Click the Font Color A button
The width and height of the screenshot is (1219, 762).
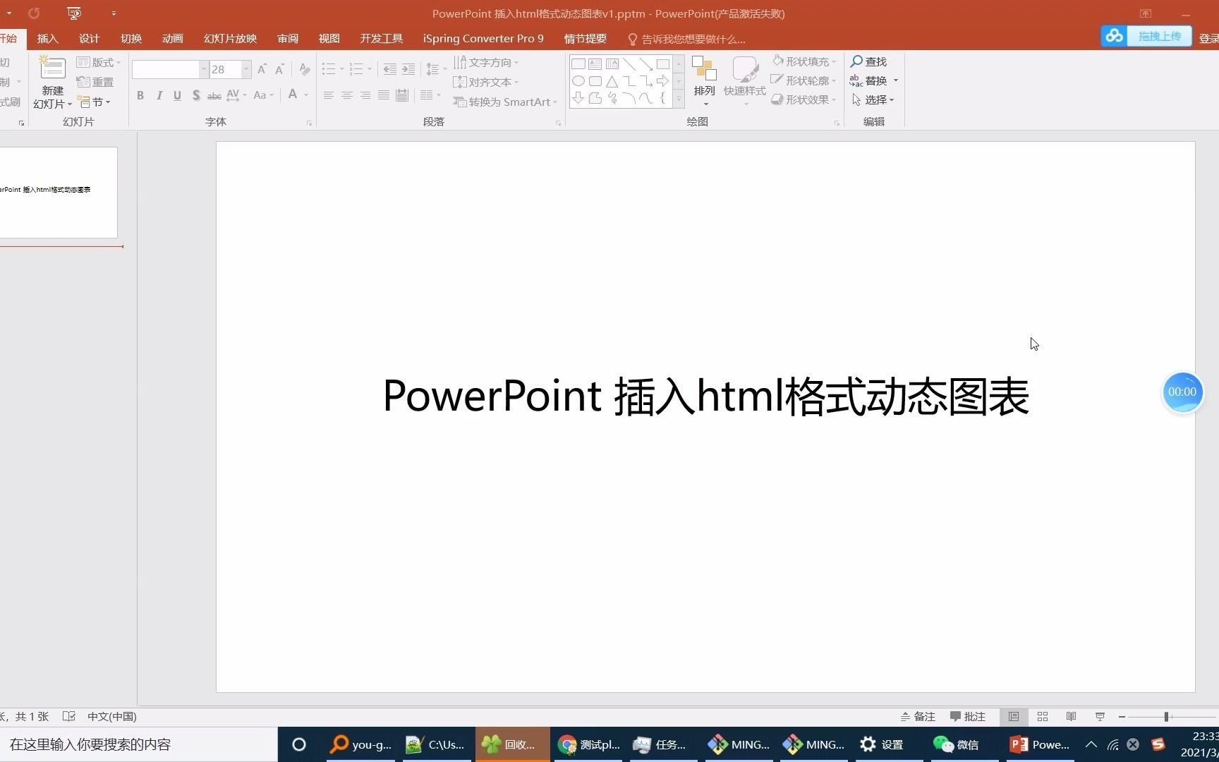(x=293, y=95)
